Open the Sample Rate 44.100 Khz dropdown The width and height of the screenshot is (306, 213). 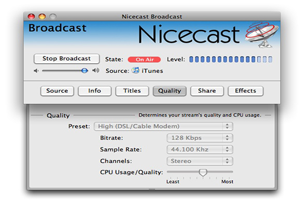(x=200, y=150)
